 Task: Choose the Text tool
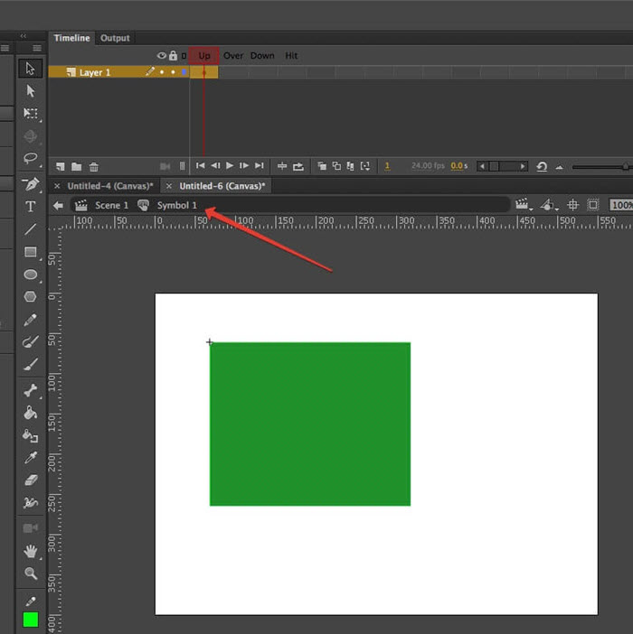30,207
